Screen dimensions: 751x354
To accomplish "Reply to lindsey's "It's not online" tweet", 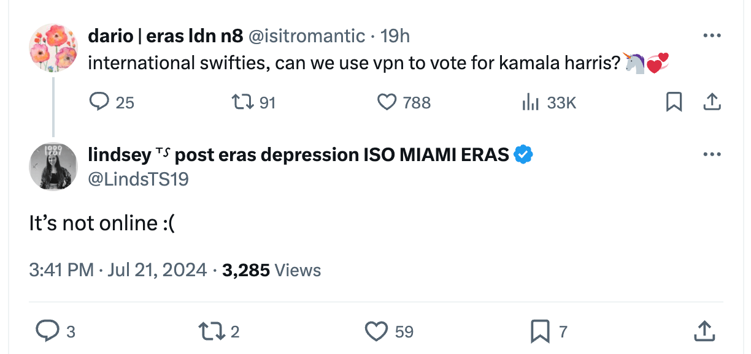I will (47, 331).
